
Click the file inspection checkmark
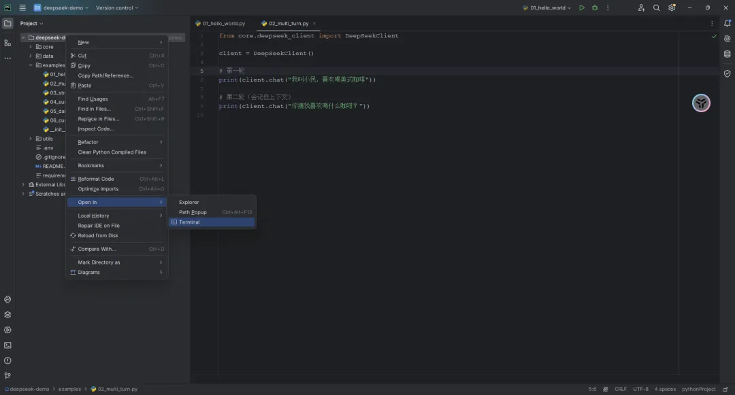pyautogui.click(x=714, y=37)
